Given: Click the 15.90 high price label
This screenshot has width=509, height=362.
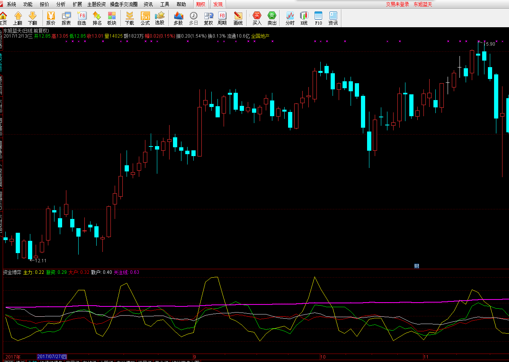Looking at the screenshot, I should coord(489,44).
